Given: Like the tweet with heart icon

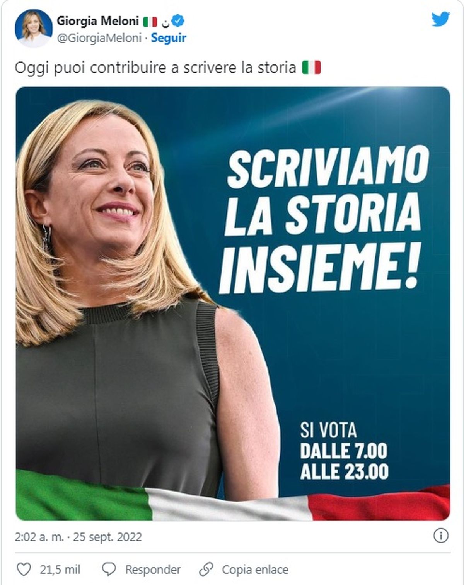Looking at the screenshot, I should 24,570.
